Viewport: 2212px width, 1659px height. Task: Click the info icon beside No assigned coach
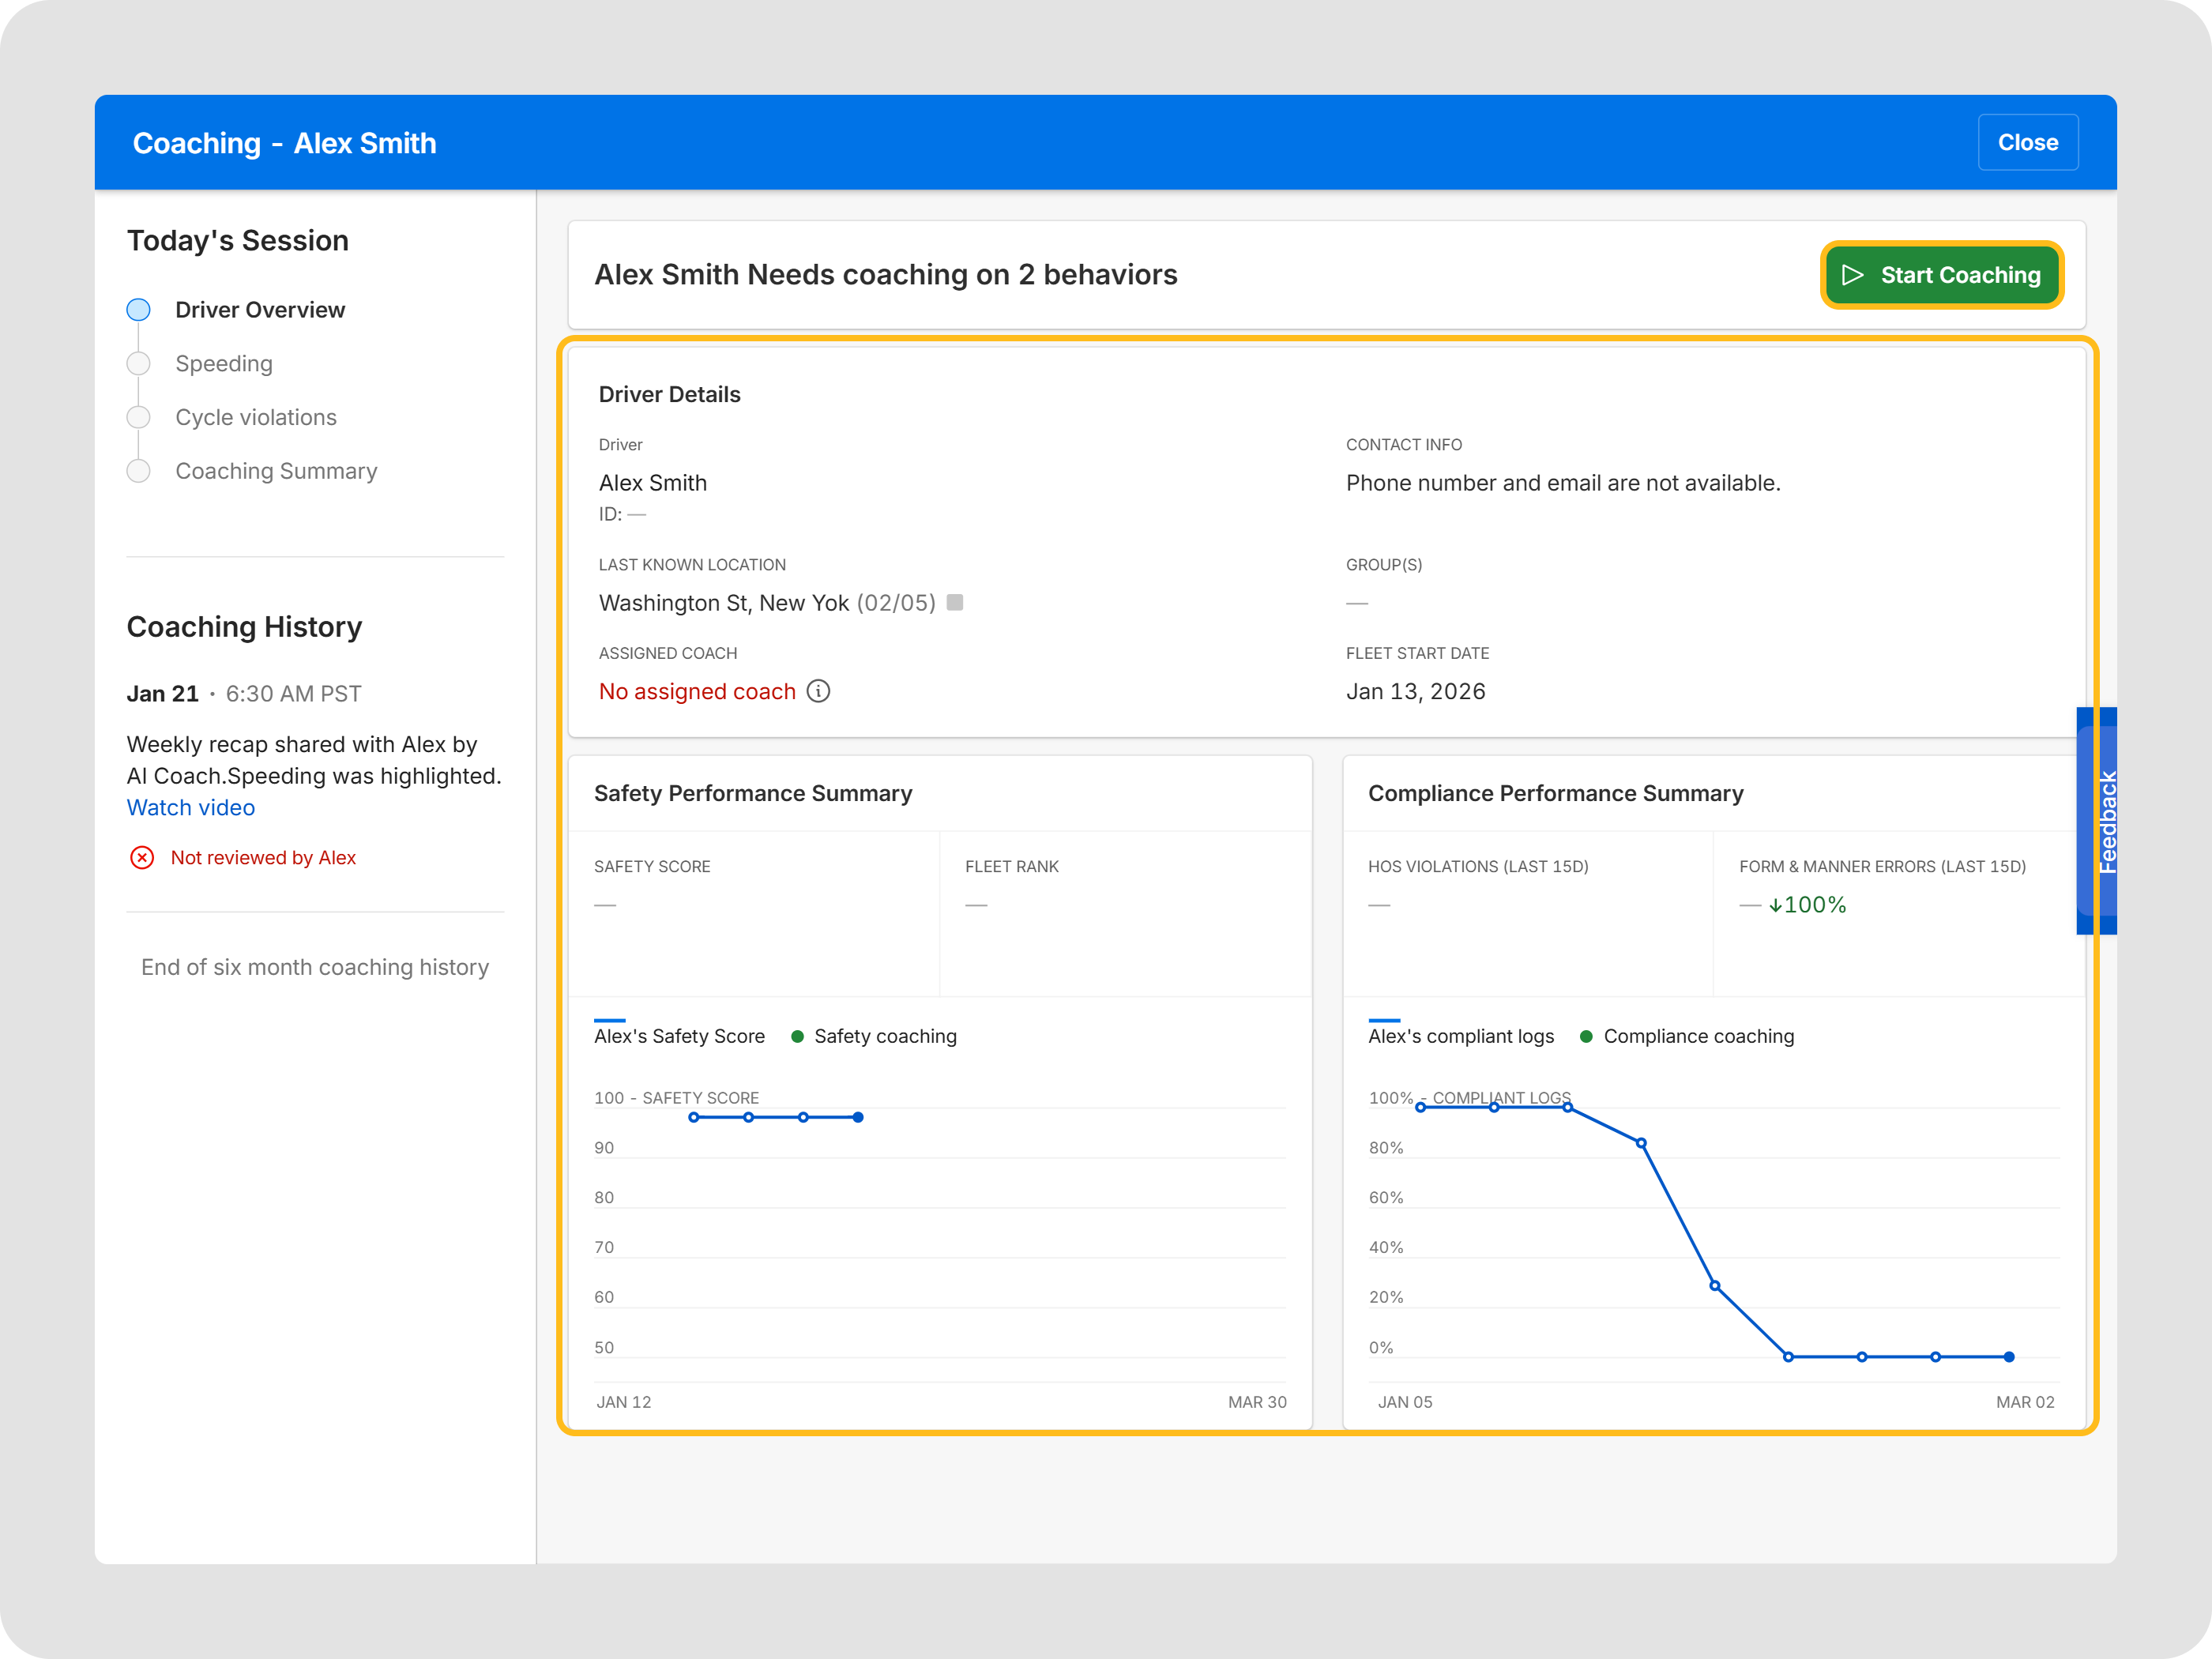[x=818, y=691]
